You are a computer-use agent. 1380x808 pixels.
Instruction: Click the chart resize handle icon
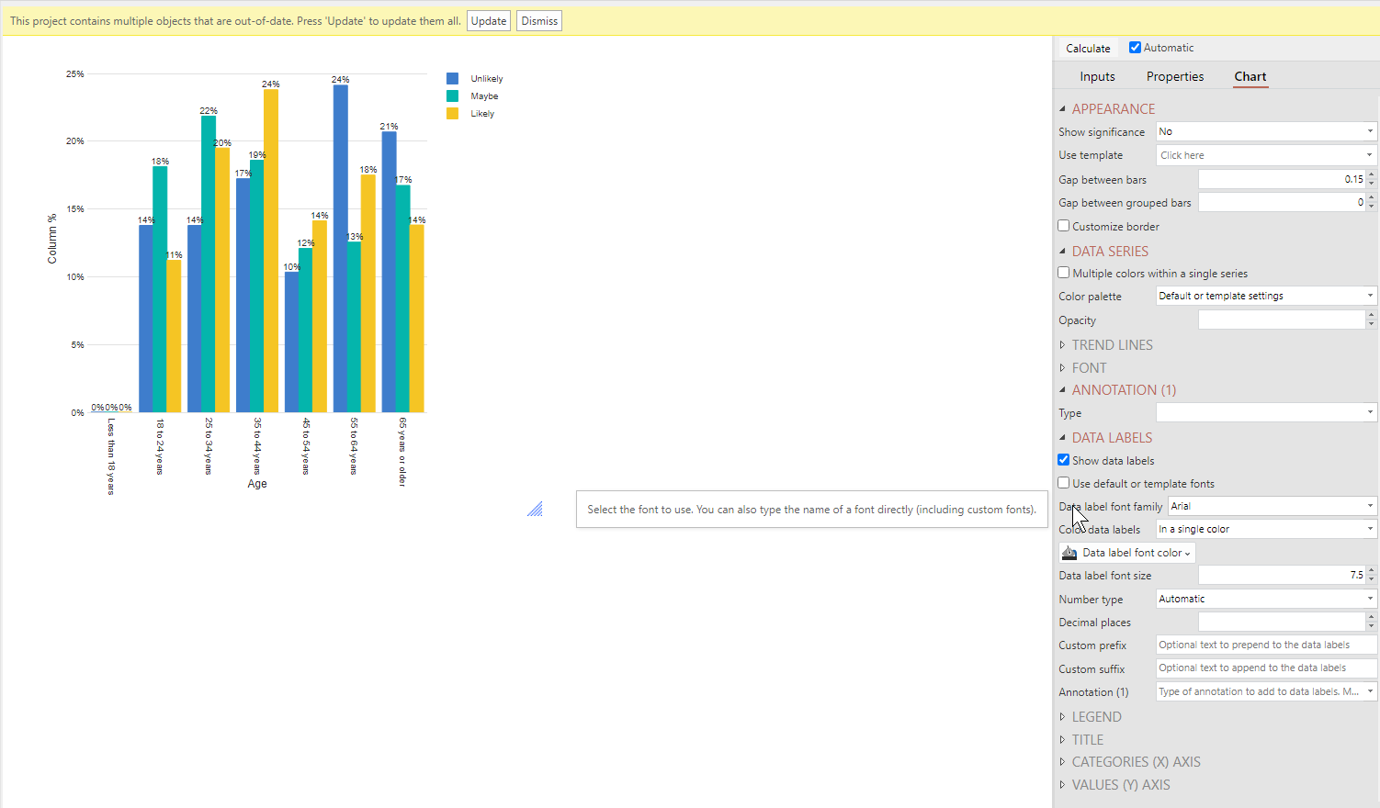(x=535, y=509)
